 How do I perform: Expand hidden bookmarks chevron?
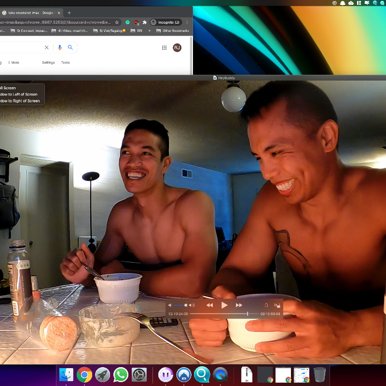tap(149, 31)
